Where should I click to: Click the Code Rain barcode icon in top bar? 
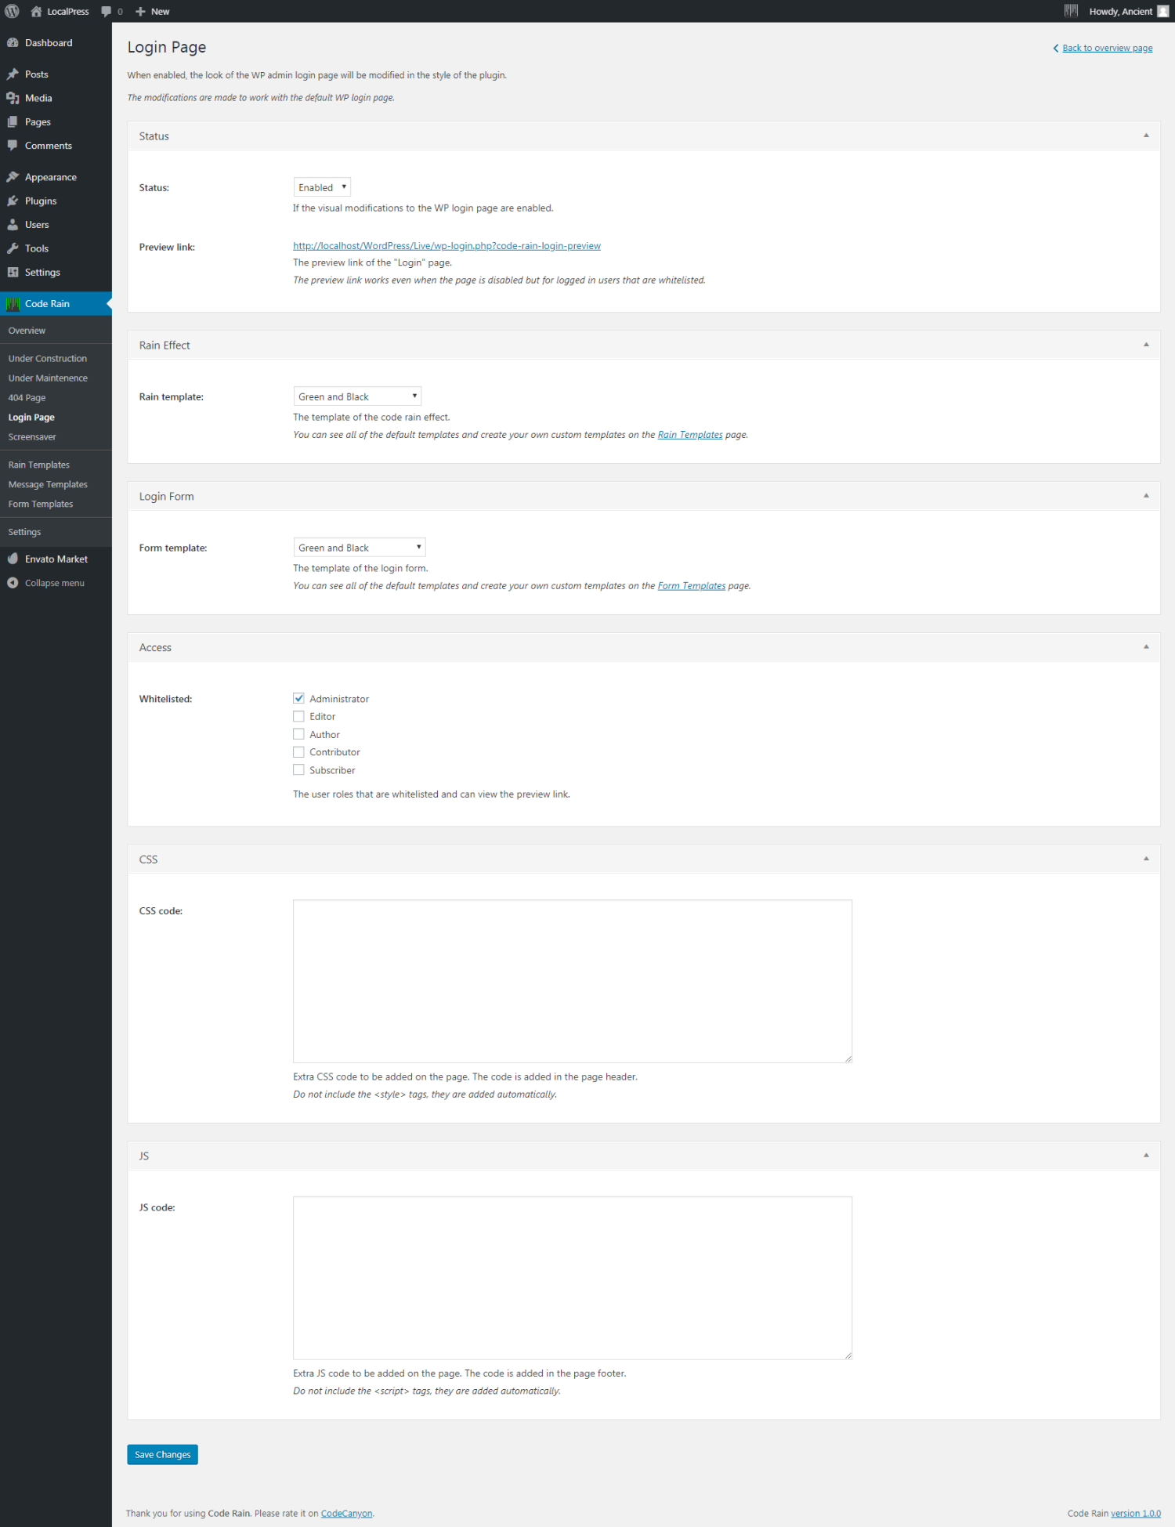(1070, 11)
